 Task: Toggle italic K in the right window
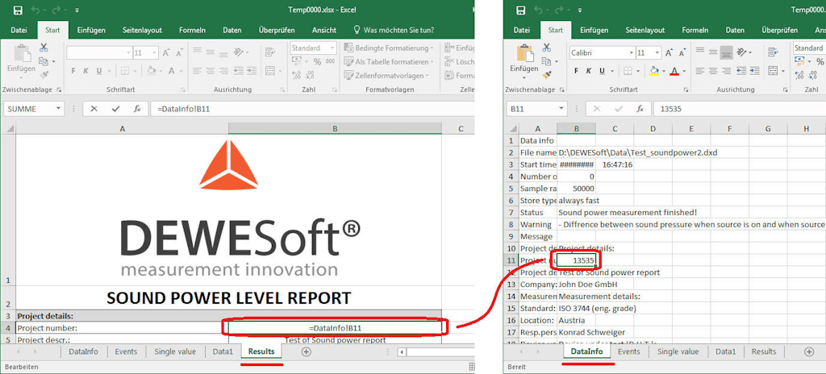click(588, 71)
